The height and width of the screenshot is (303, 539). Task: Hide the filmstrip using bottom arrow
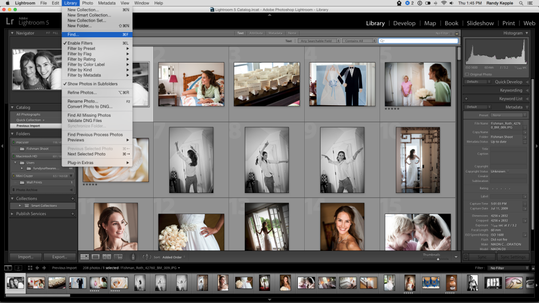269,300
